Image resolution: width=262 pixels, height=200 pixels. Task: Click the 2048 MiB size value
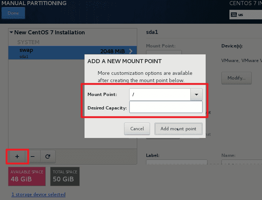click(x=112, y=51)
